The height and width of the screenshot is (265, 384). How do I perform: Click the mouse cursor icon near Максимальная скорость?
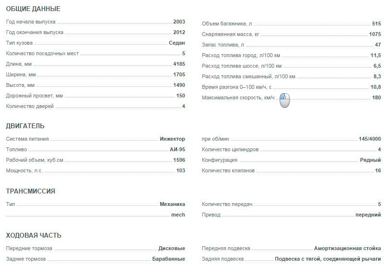point(285,100)
